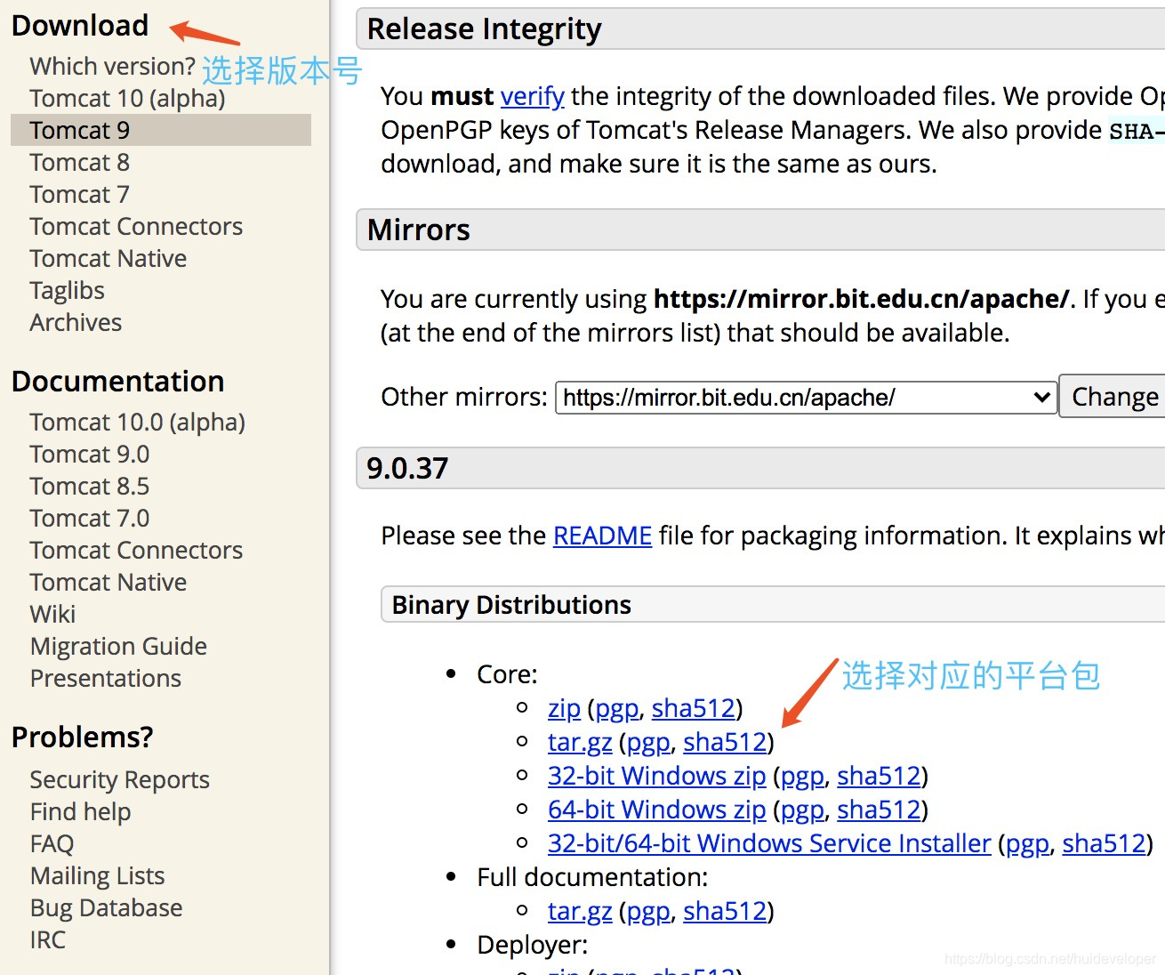Open sha512 for Windows Service Installer
Image resolution: width=1165 pixels, height=975 pixels.
pyautogui.click(x=1104, y=843)
